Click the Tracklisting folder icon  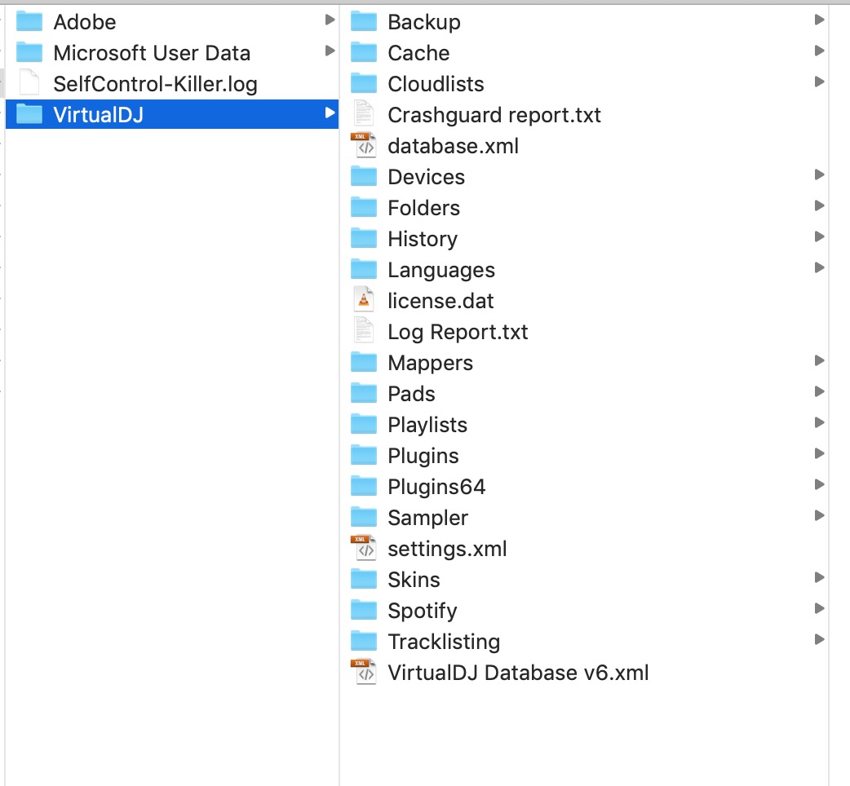tap(364, 641)
